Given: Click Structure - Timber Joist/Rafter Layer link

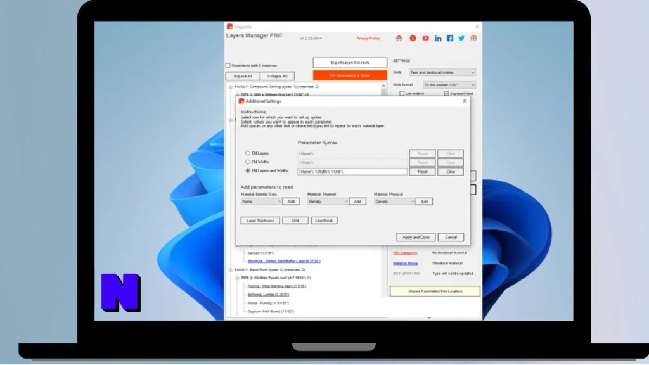Looking at the screenshot, I should 284,261.
